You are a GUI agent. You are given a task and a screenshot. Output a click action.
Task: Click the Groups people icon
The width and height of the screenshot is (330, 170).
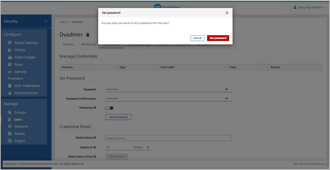[10, 112]
